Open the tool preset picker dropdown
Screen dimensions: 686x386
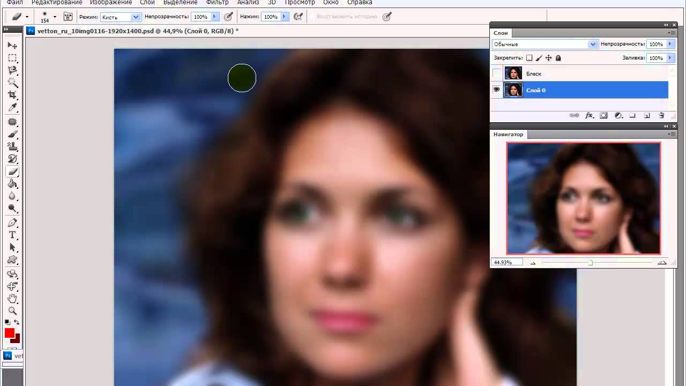pyautogui.click(x=27, y=17)
